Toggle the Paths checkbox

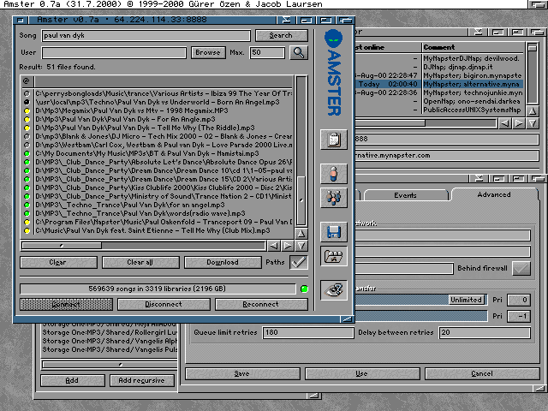click(299, 262)
